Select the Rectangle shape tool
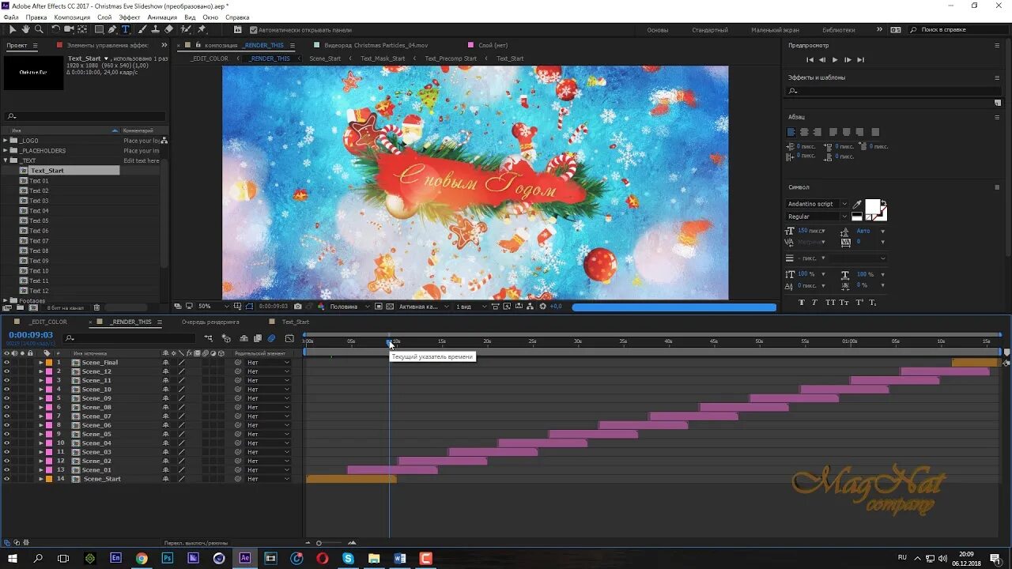This screenshot has height=569, width=1012. point(100,30)
